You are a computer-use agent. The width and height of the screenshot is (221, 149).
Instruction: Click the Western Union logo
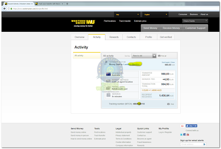point(83,23)
